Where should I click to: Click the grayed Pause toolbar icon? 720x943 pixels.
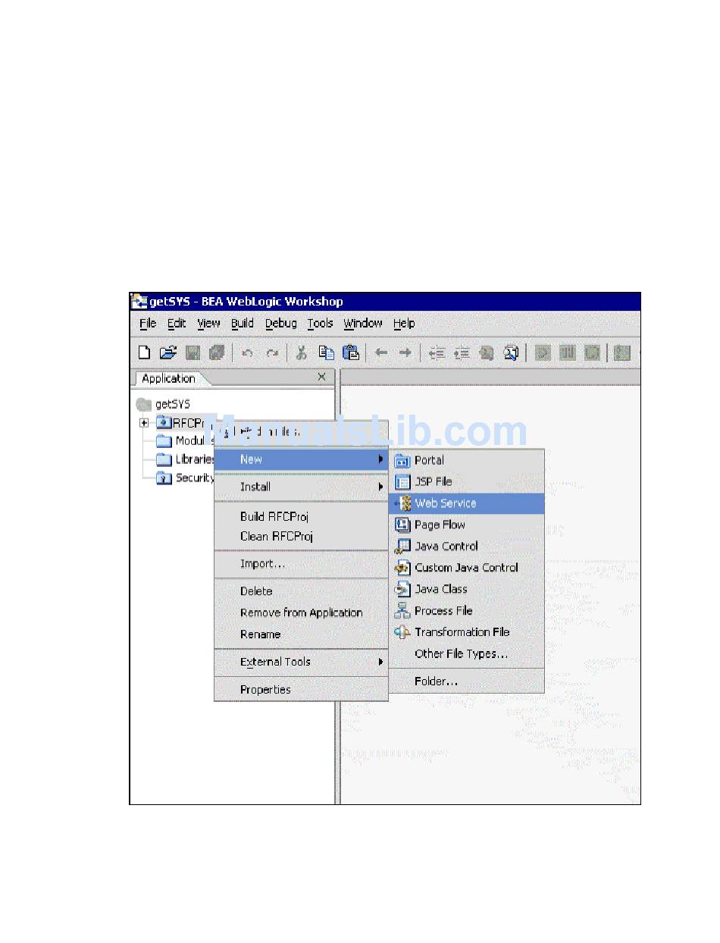coord(567,352)
